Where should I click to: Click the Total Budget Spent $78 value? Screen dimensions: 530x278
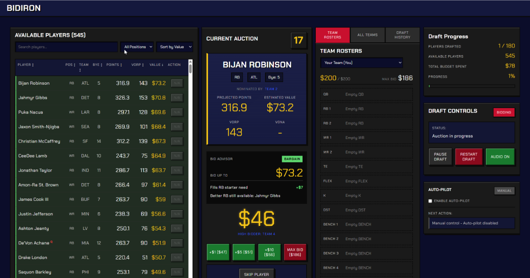[510, 66]
